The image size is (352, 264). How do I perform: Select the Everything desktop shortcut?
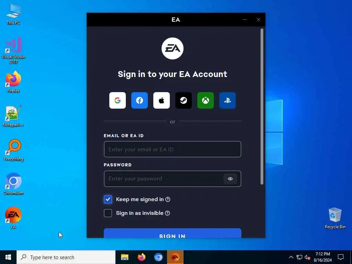pyautogui.click(x=13, y=150)
